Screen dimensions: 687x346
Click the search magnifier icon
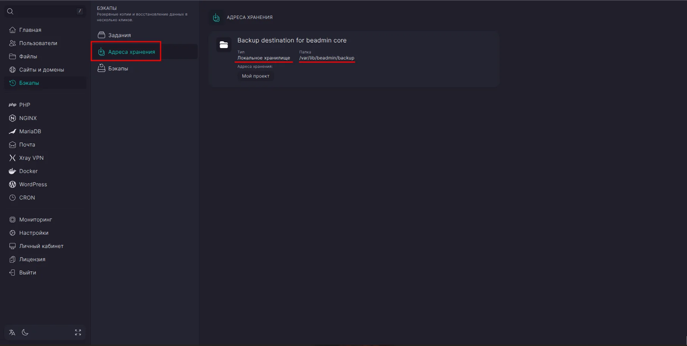[x=10, y=11]
